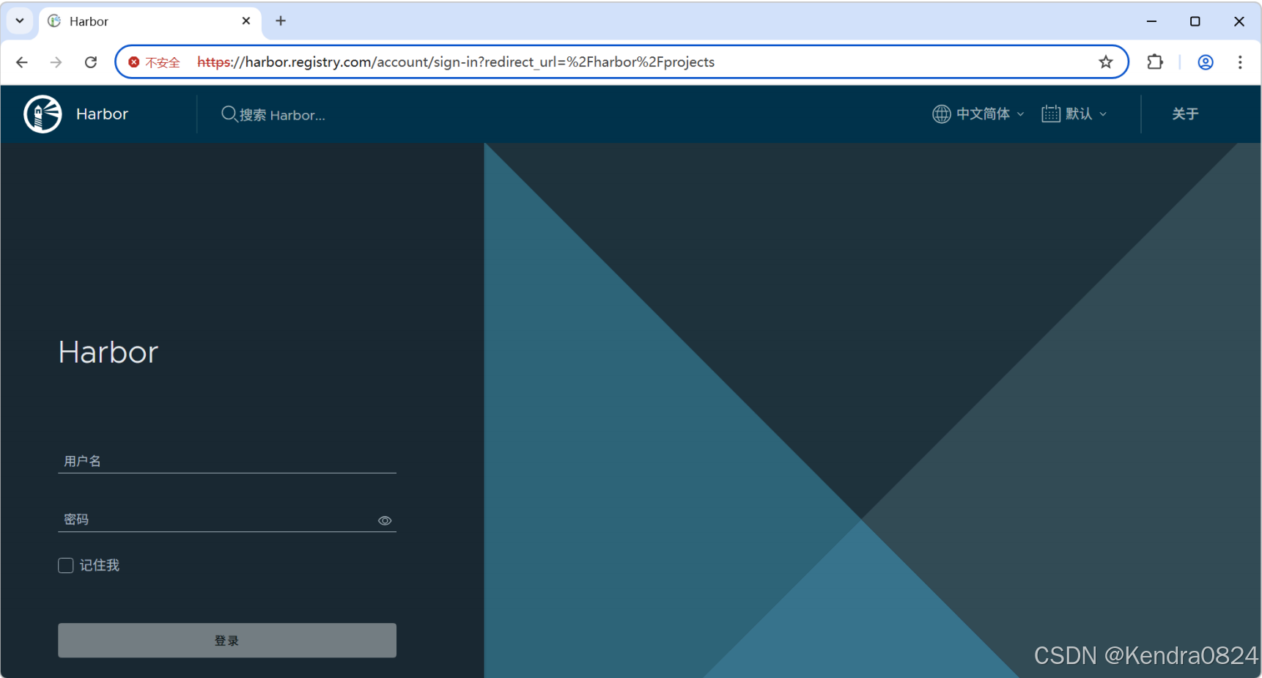Minimize the browser window
The height and width of the screenshot is (678, 1262).
tap(1151, 21)
